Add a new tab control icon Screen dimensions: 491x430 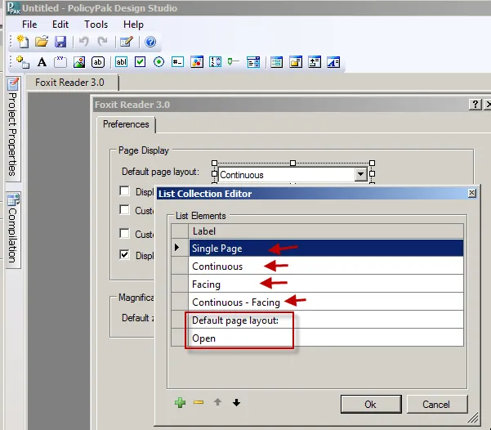(x=23, y=62)
